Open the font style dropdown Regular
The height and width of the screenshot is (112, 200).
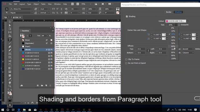32,13
